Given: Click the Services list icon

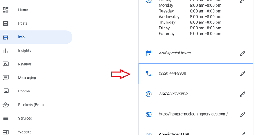Looking at the screenshot, I should (x=6, y=119).
